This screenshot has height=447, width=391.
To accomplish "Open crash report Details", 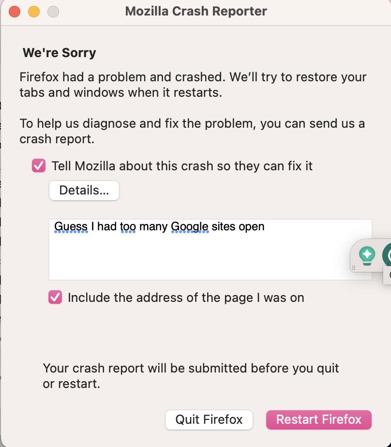I will tap(84, 190).
